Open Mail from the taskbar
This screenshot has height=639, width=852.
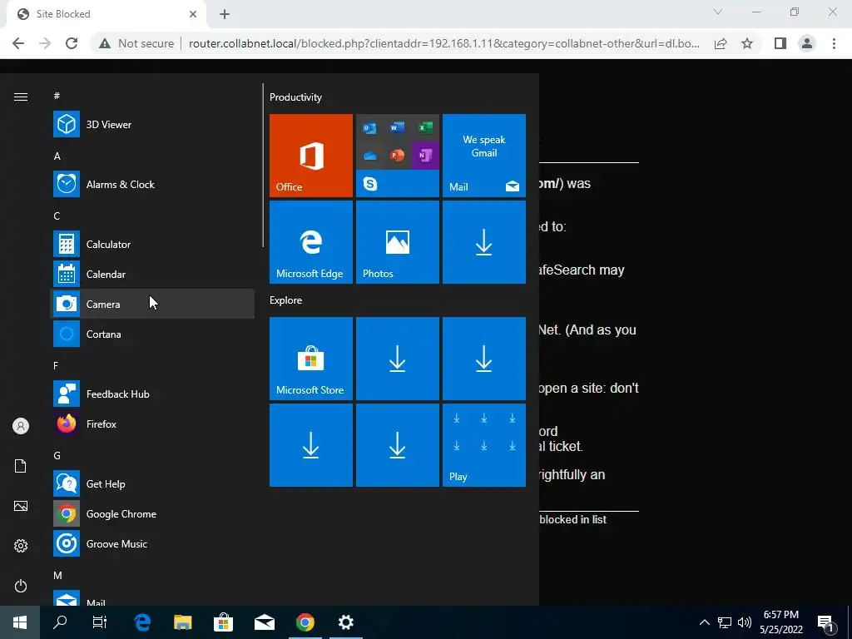coord(264,622)
